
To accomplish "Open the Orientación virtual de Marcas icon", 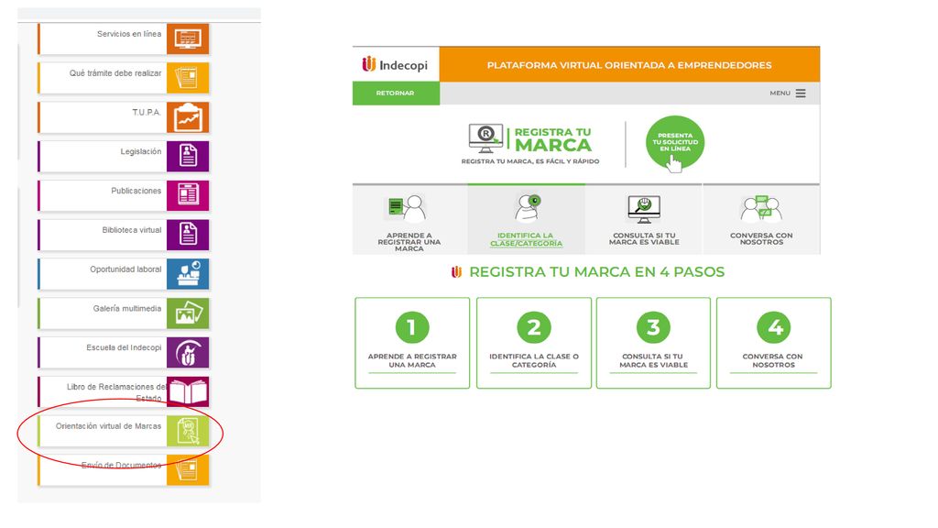I will [188, 431].
